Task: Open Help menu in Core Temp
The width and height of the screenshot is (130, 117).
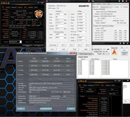Action: coord(109,4)
